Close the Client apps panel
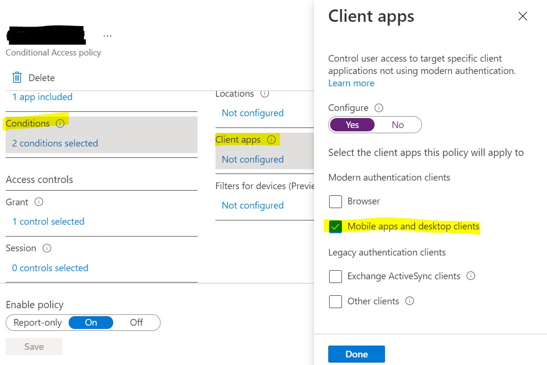This screenshot has width=547, height=365. pos(523,17)
